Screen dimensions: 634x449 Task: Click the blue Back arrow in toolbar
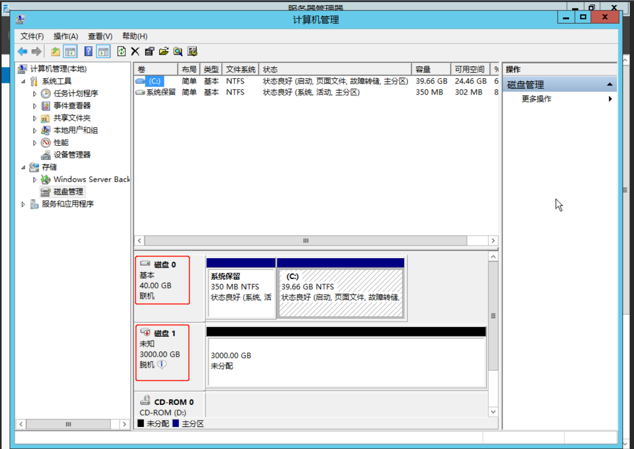click(23, 51)
